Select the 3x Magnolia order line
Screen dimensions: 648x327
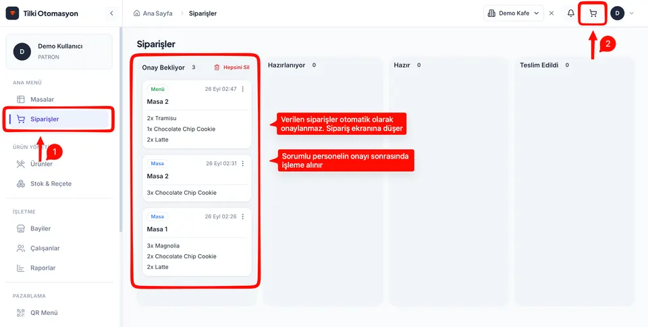click(163, 245)
